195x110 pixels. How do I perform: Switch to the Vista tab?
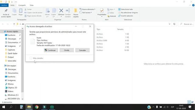(x=32, y=5)
